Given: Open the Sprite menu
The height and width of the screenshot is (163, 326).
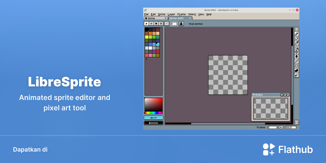Looking at the screenshot, I should pyautogui.click(x=162, y=14).
